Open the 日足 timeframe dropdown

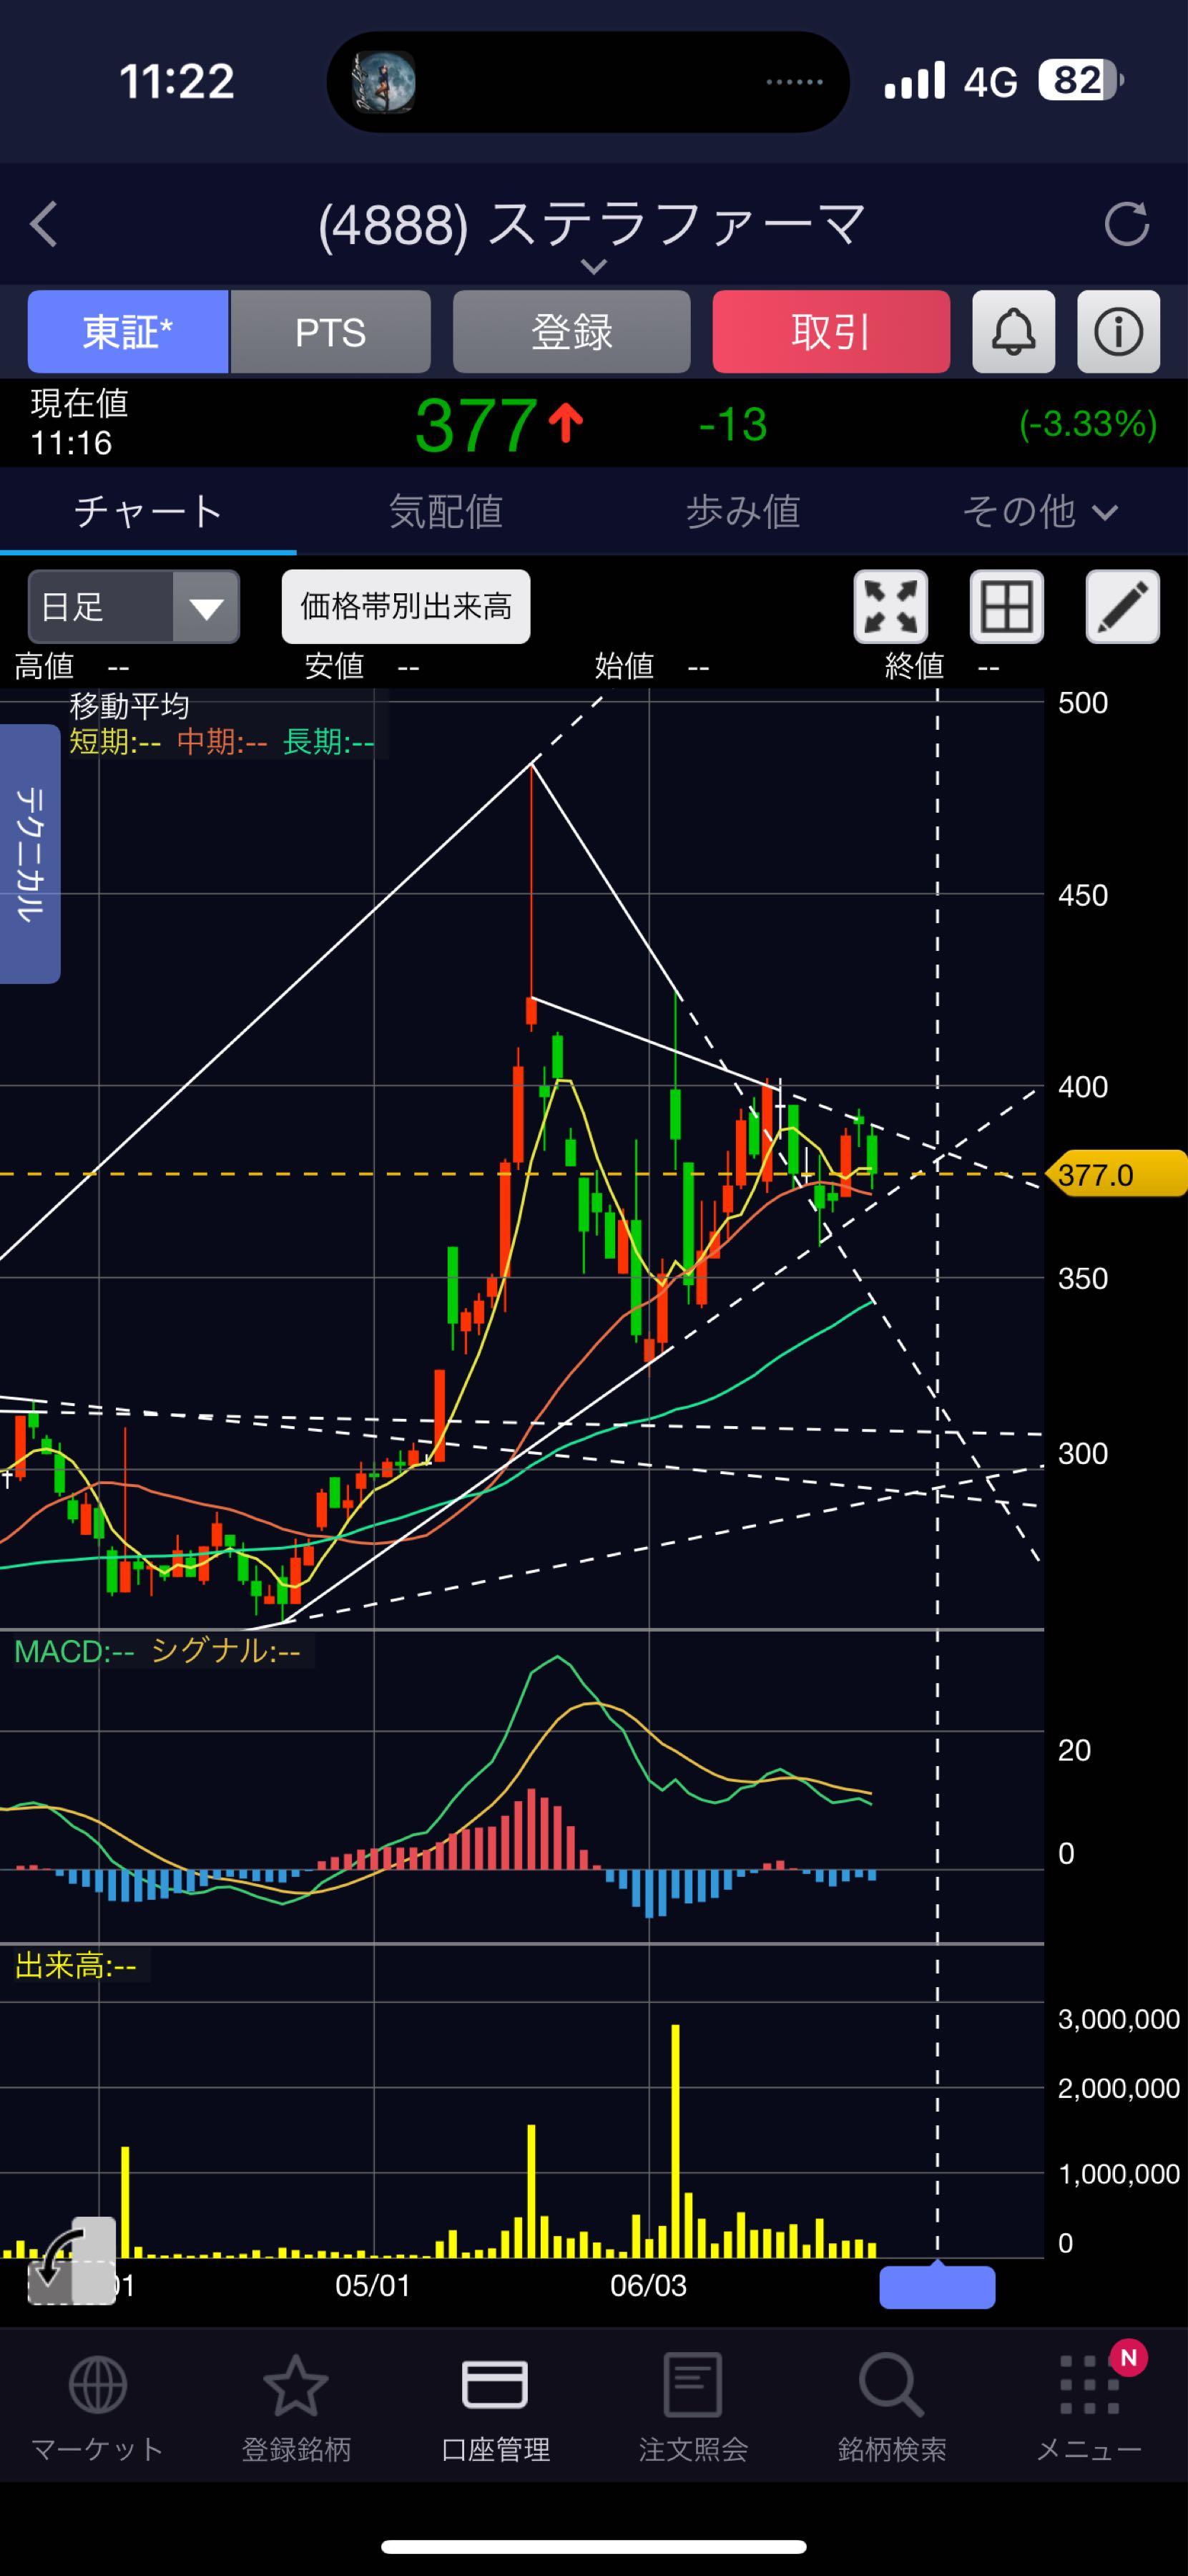pyautogui.click(x=134, y=606)
